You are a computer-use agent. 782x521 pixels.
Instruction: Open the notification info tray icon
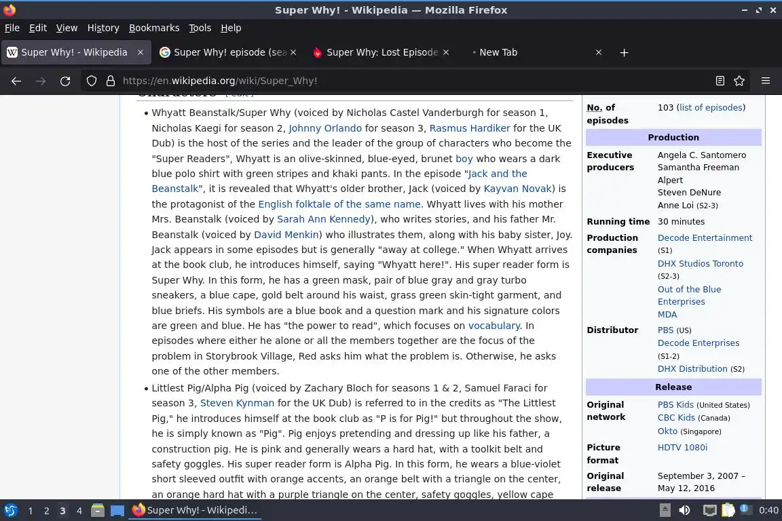(x=744, y=509)
